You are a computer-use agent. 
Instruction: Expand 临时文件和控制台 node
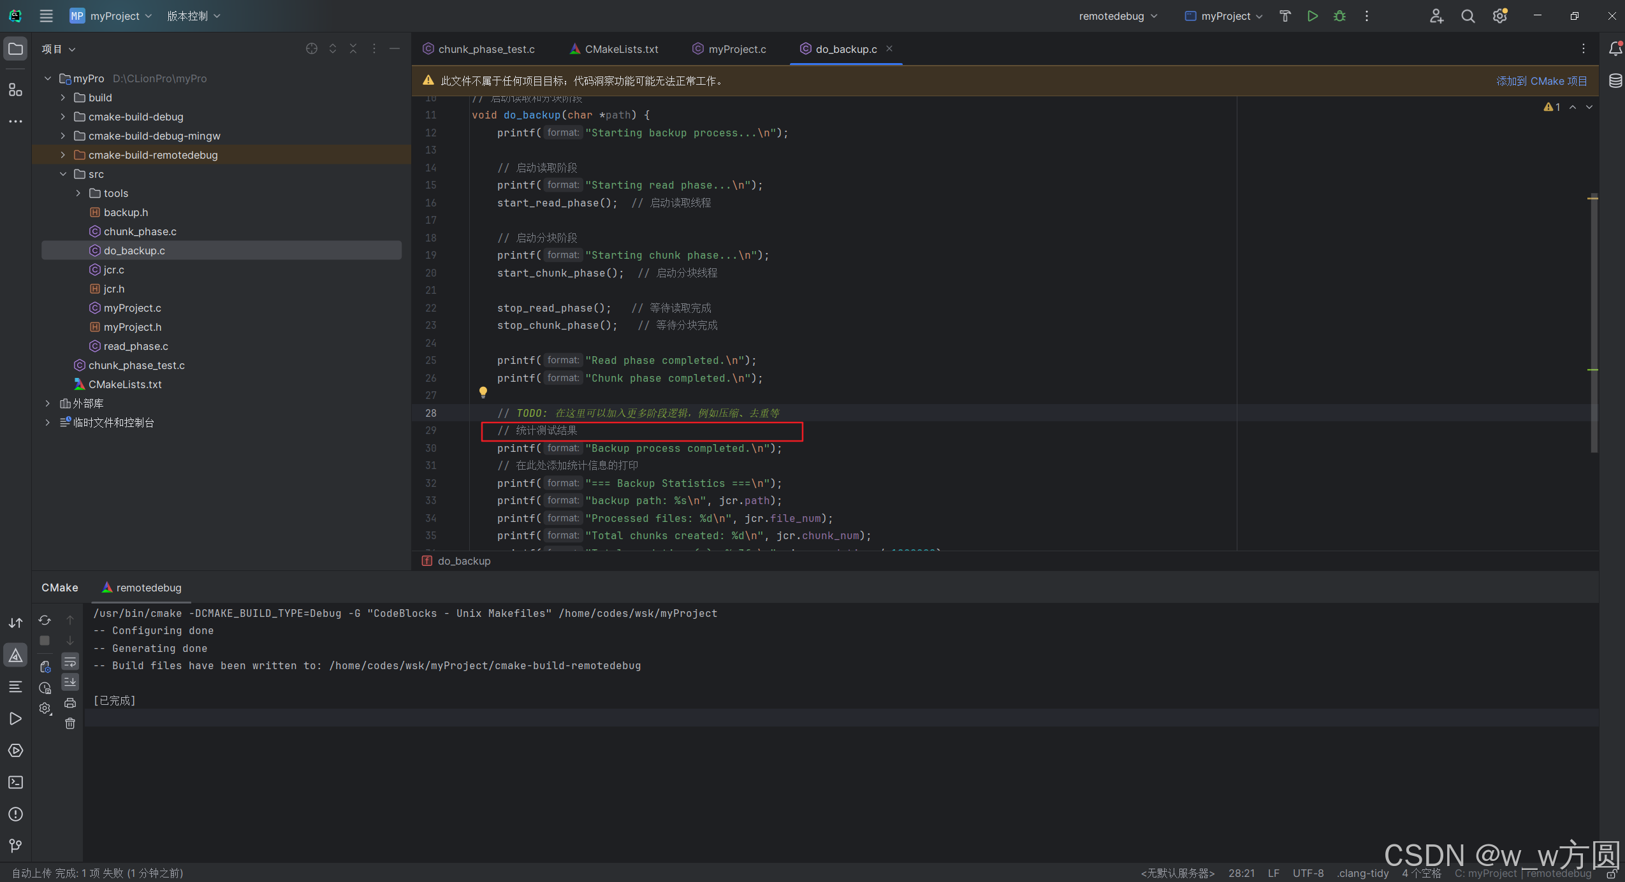(x=47, y=423)
